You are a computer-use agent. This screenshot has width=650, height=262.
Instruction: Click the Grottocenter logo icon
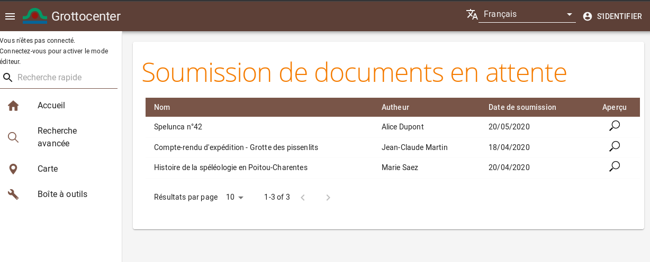(x=35, y=16)
